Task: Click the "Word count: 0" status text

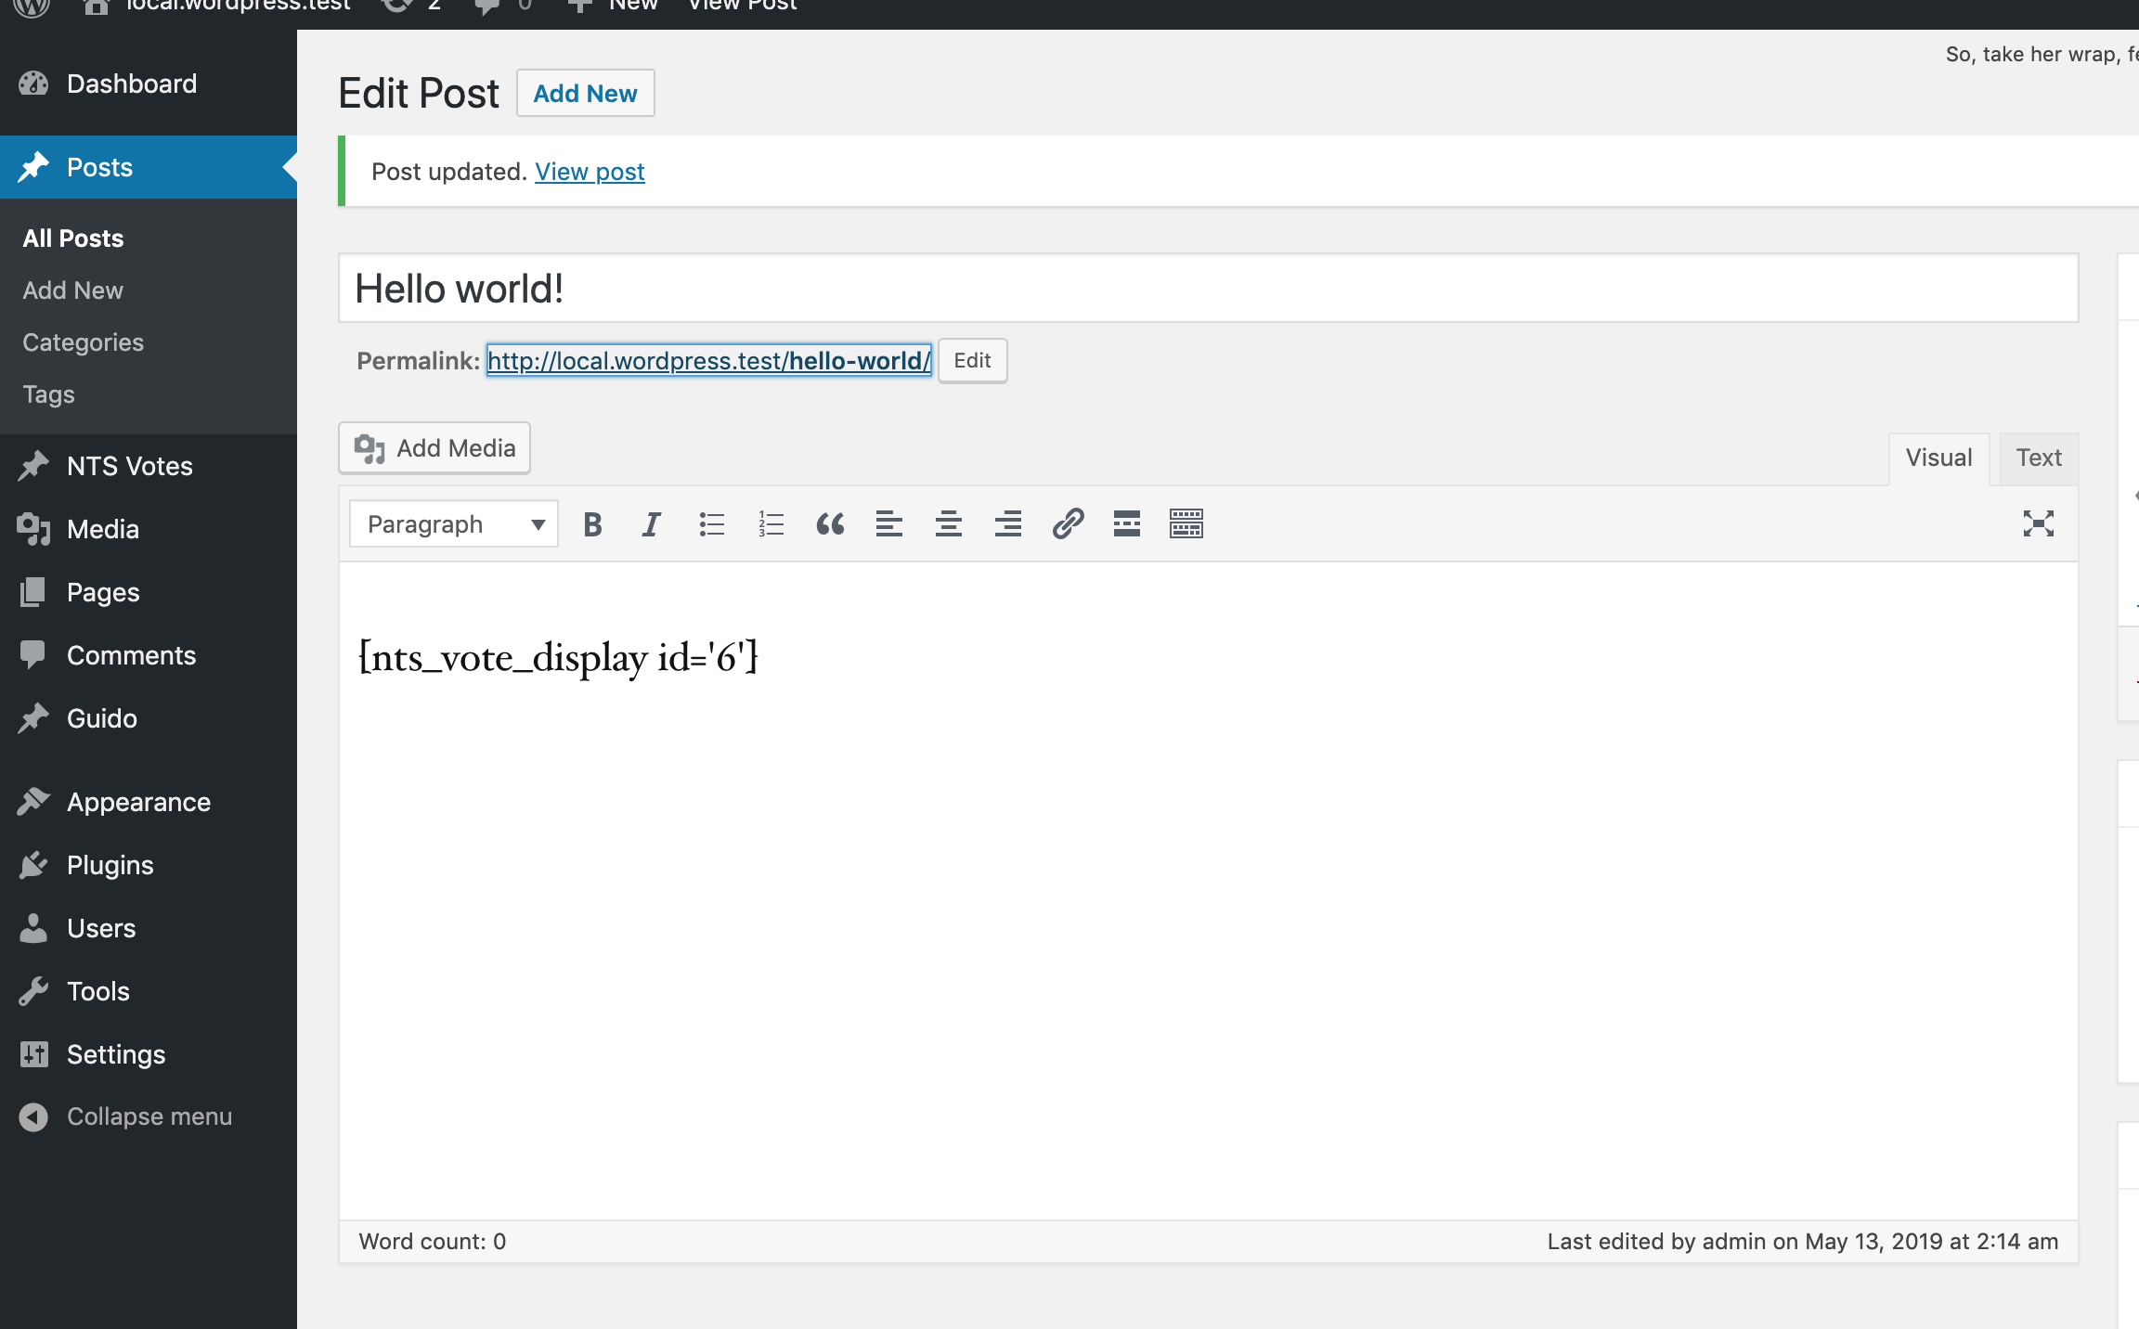Action: click(433, 1242)
